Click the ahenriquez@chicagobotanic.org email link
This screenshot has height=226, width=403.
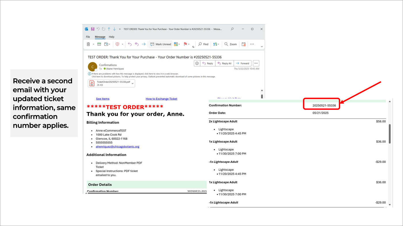(x=117, y=146)
